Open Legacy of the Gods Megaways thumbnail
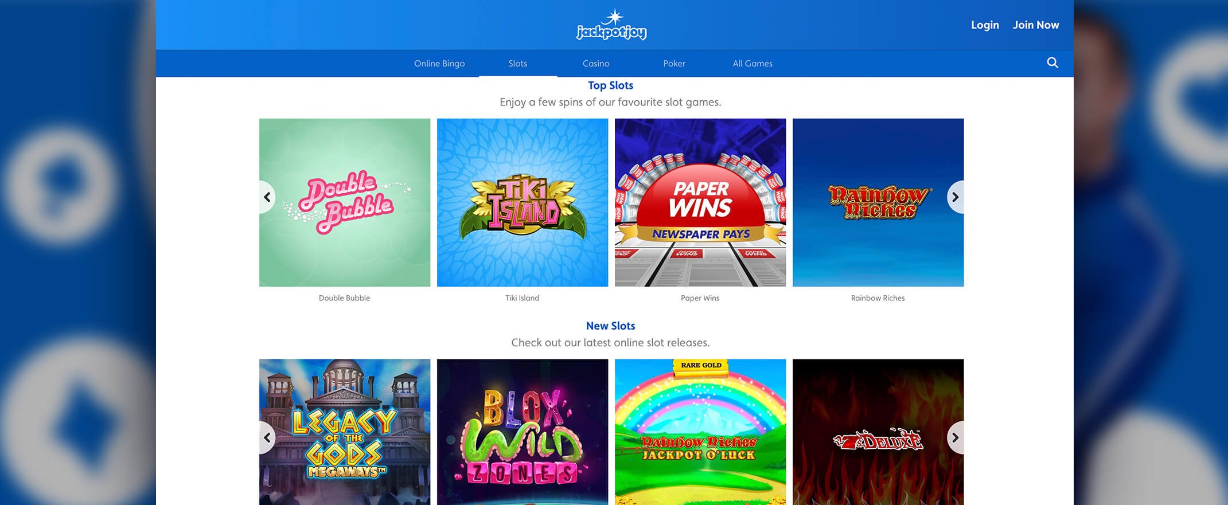 (345, 432)
